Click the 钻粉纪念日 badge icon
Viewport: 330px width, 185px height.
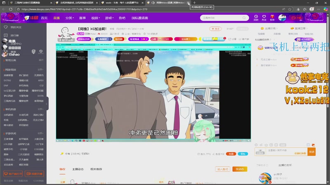261,48
